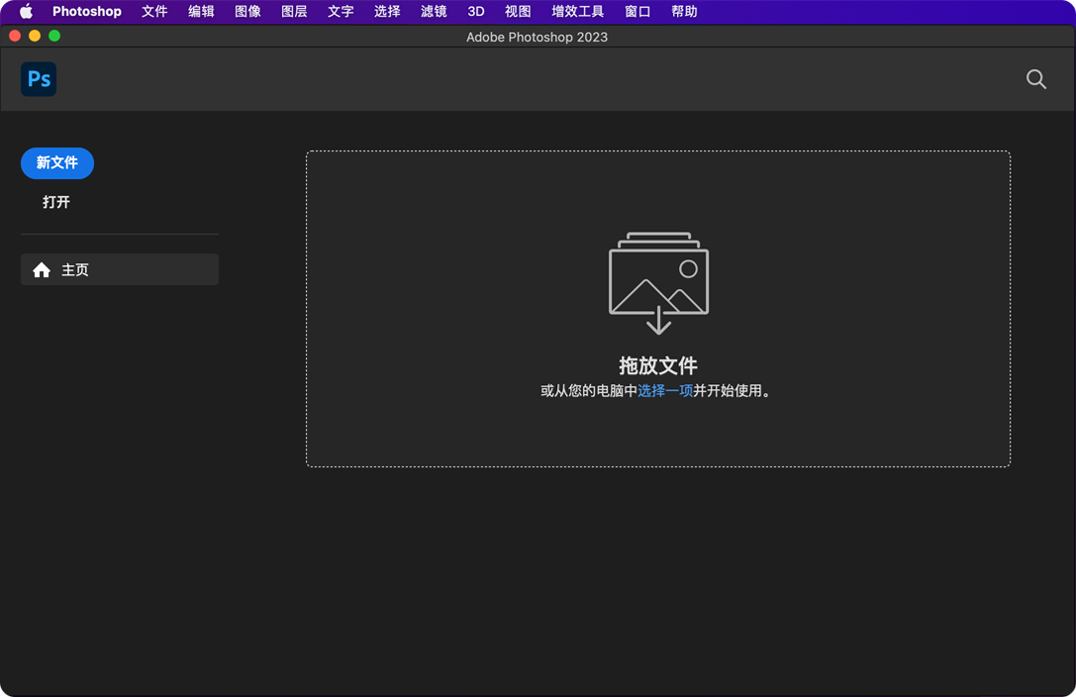Open the Photoshop application menu
Screen dimensions: 1076x697
click(86, 12)
